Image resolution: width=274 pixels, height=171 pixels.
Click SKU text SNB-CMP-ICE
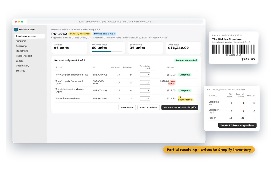click(100, 74)
